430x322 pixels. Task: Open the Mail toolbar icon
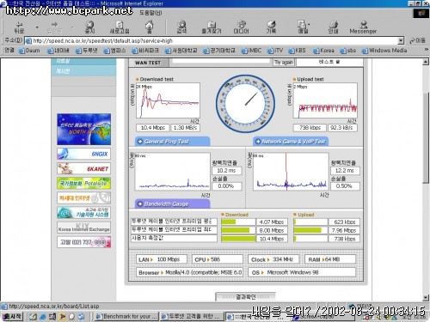pyautogui.click(x=303, y=27)
